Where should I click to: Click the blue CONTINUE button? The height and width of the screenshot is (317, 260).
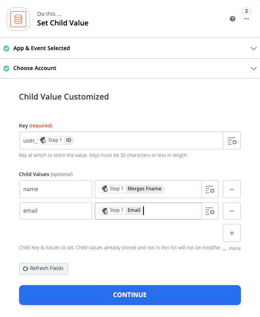click(x=130, y=295)
